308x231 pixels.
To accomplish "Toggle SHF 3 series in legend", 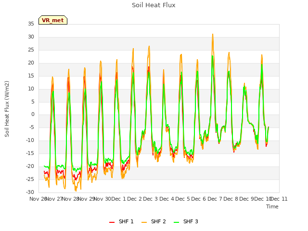I will click(x=186, y=221).
